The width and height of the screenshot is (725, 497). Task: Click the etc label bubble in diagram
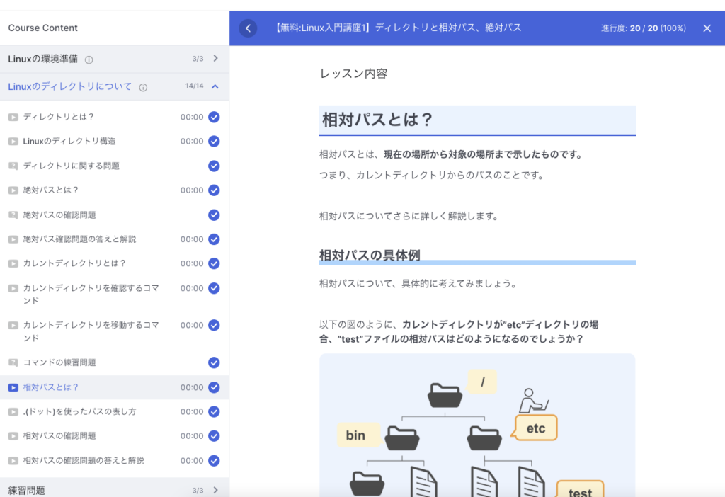point(536,428)
